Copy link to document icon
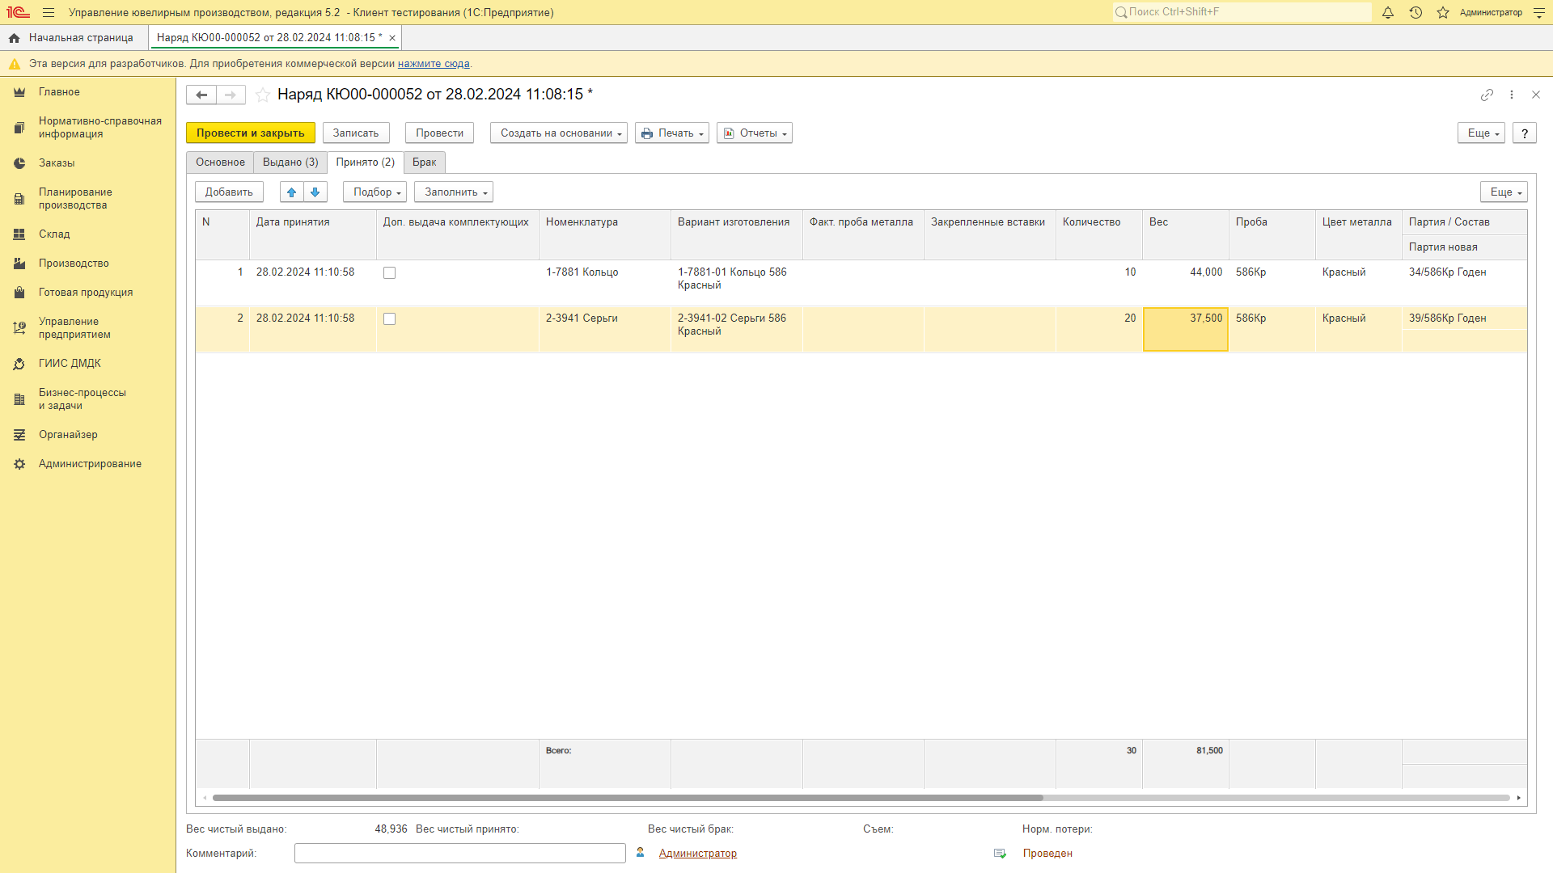1553x873 pixels. pyautogui.click(x=1487, y=95)
